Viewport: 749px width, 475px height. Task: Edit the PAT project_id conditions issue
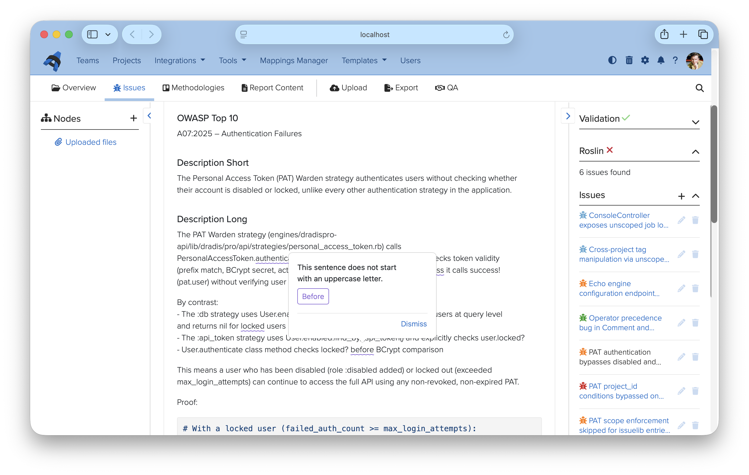(681, 391)
